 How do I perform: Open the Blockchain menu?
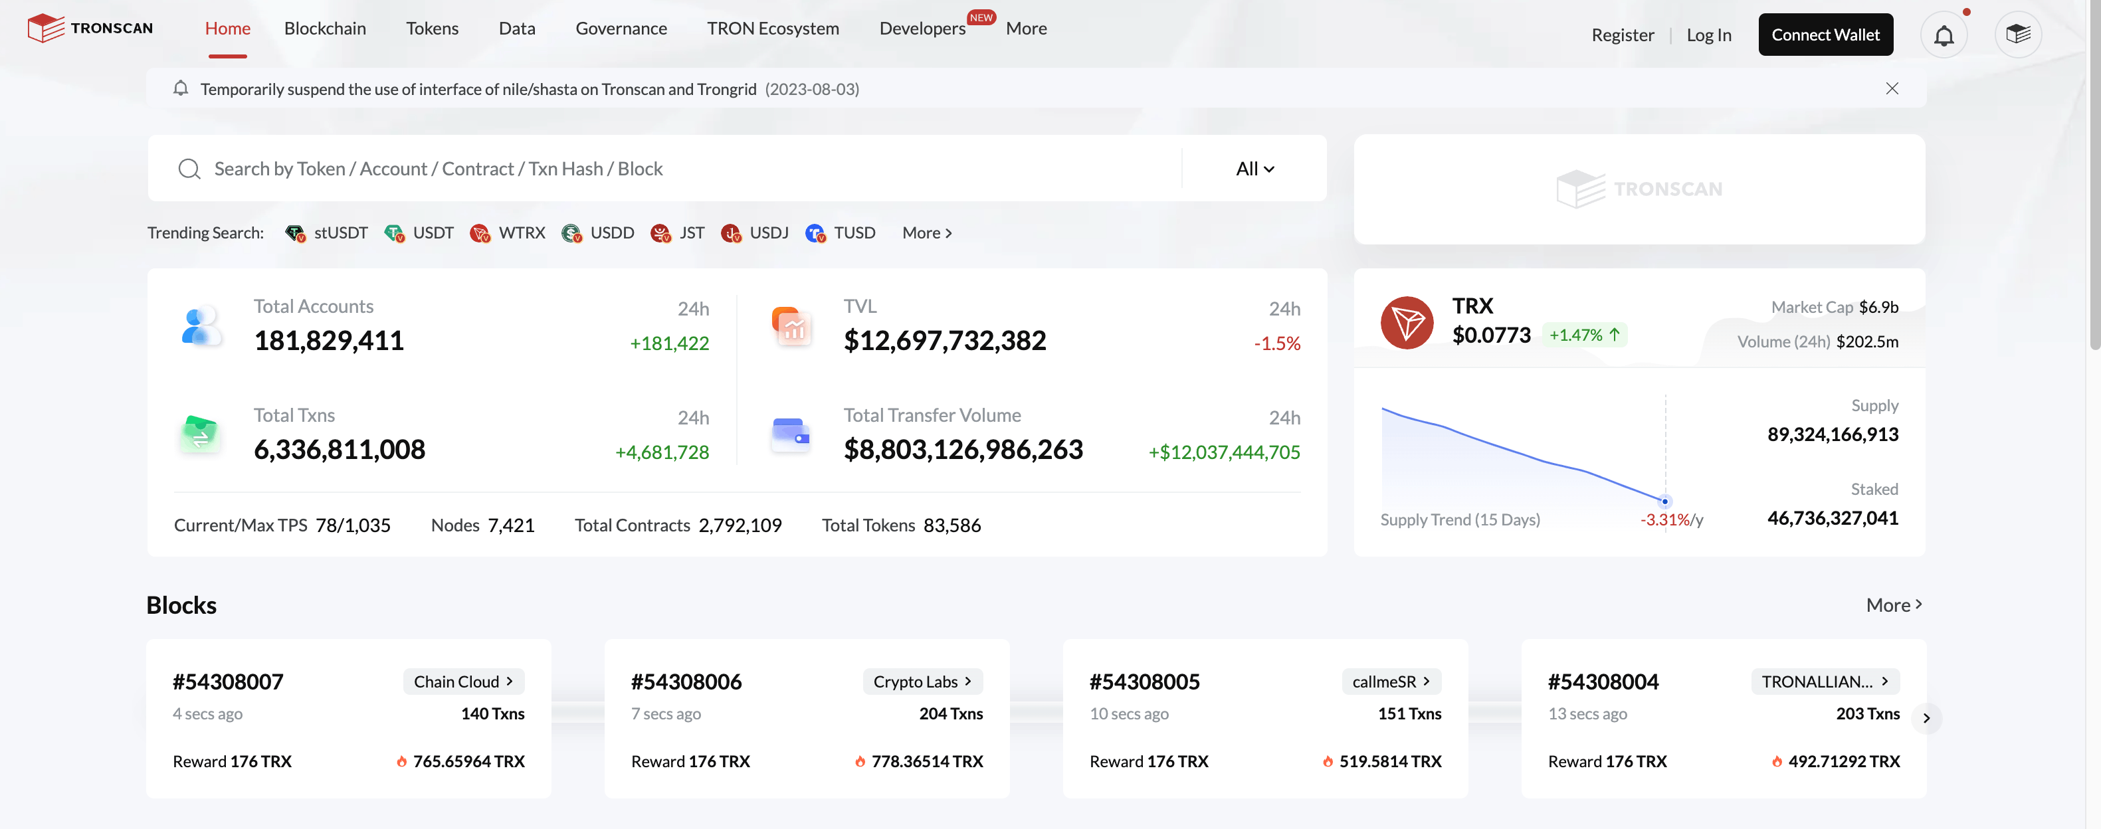(x=326, y=29)
